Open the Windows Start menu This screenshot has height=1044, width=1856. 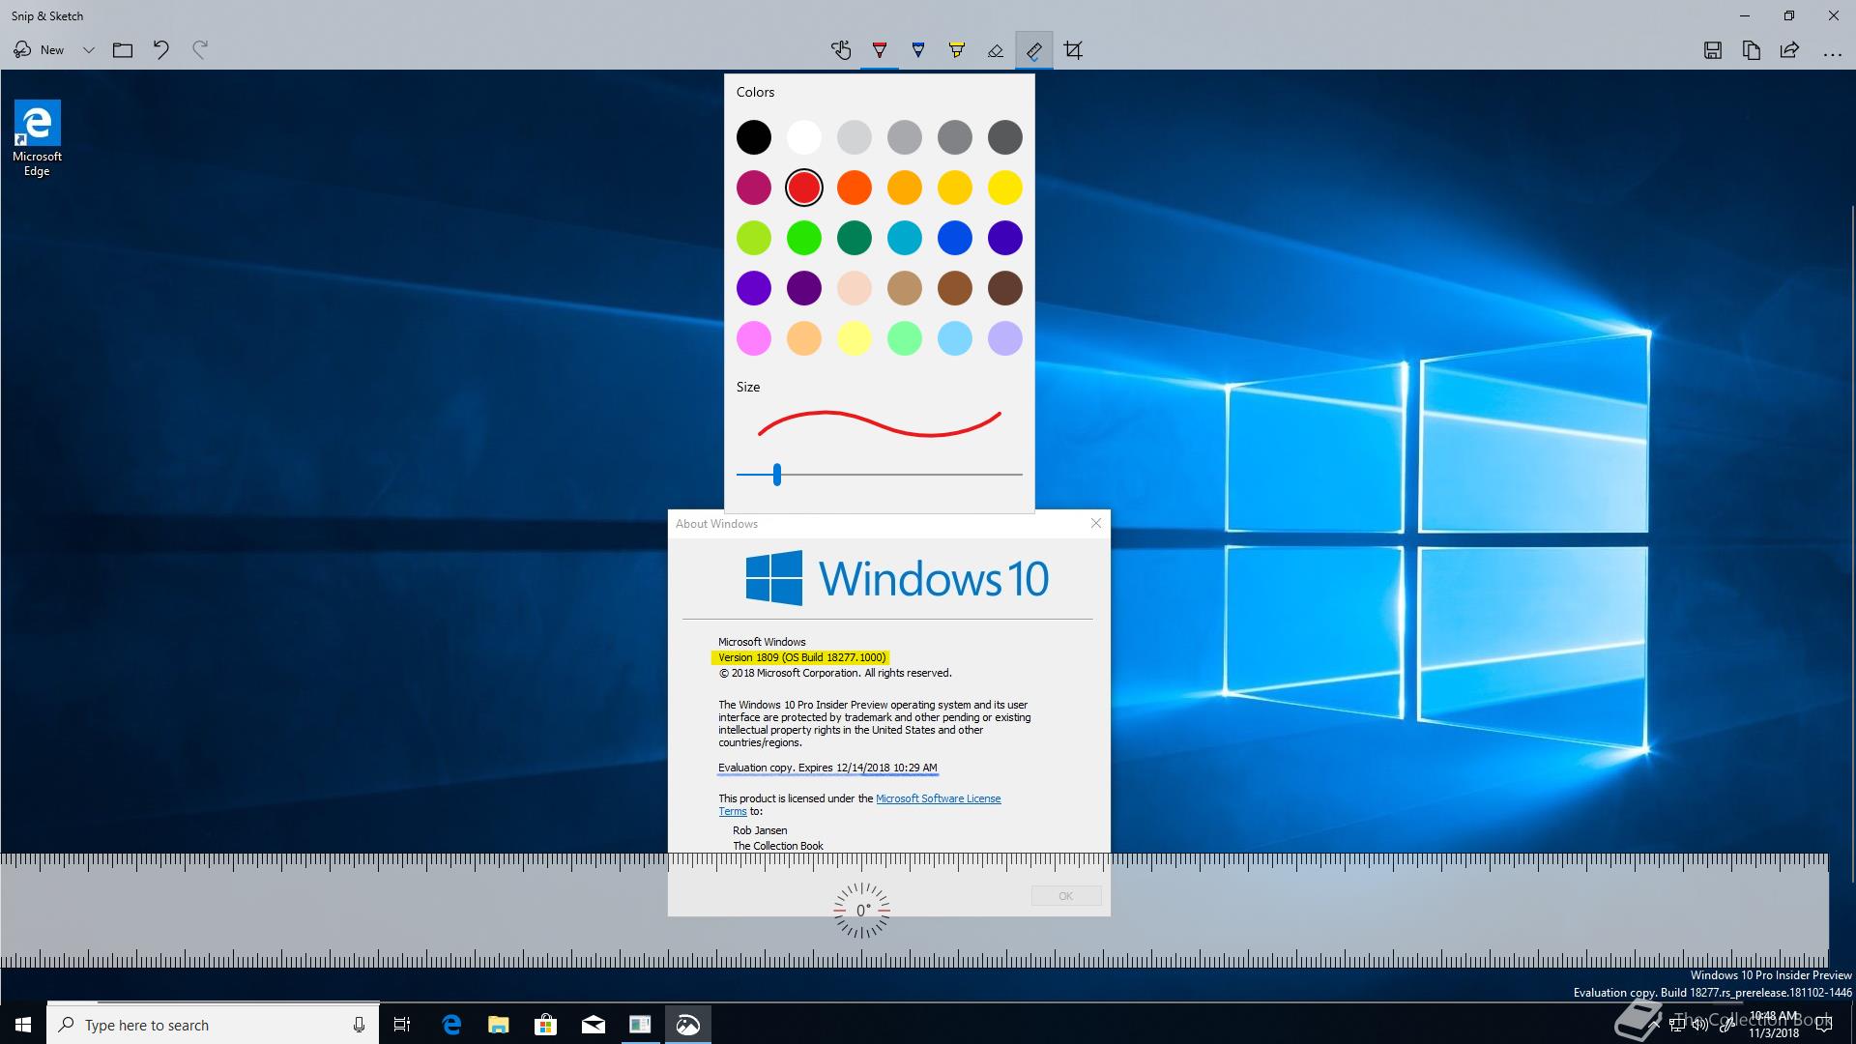pyautogui.click(x=23, y=1025)
